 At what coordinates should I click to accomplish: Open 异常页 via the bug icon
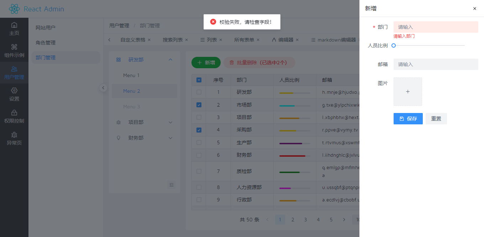tap(14, 134)
